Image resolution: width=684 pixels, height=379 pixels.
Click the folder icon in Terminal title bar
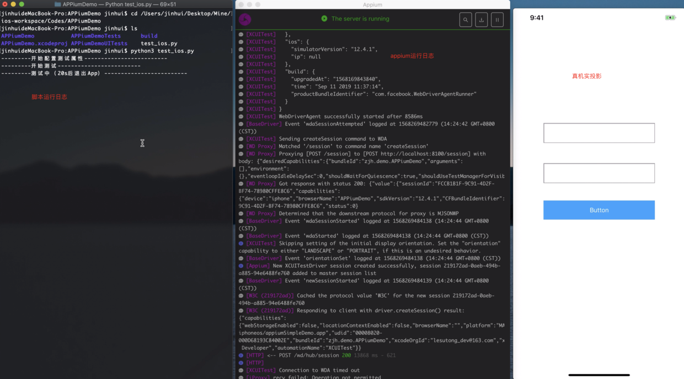click(57, 4)
